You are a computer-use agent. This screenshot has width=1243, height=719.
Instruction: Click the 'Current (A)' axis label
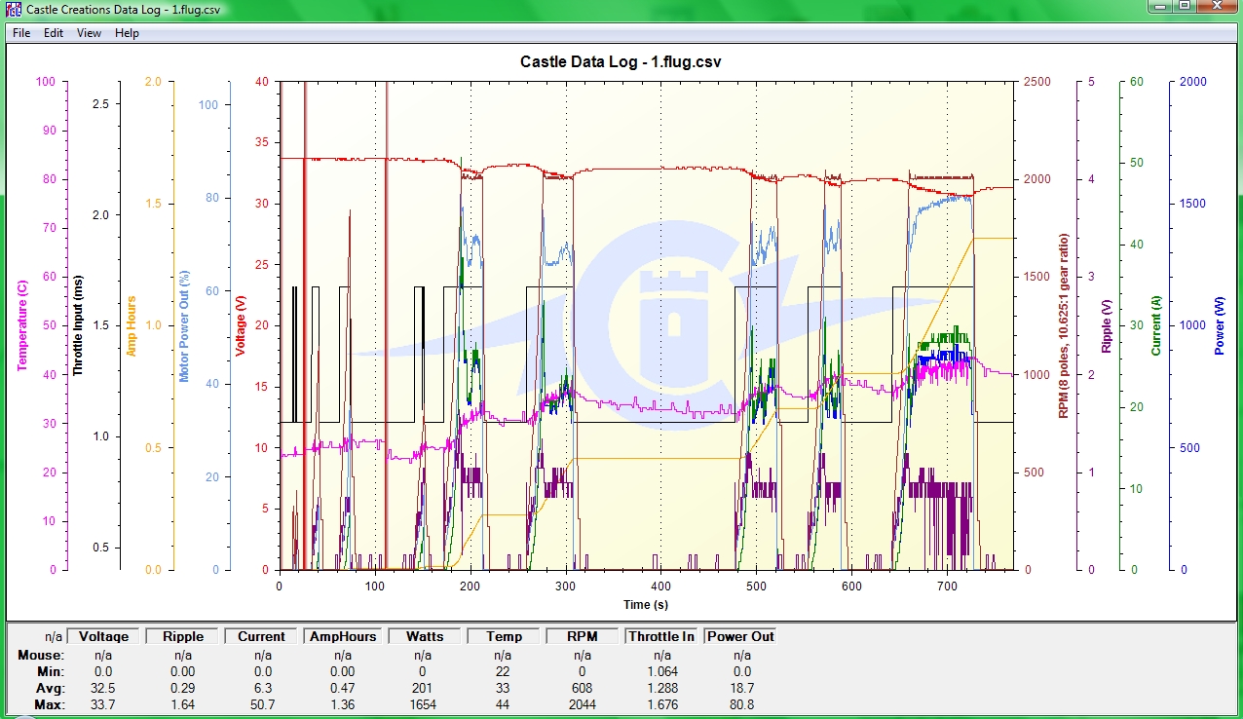point(1157,325)
